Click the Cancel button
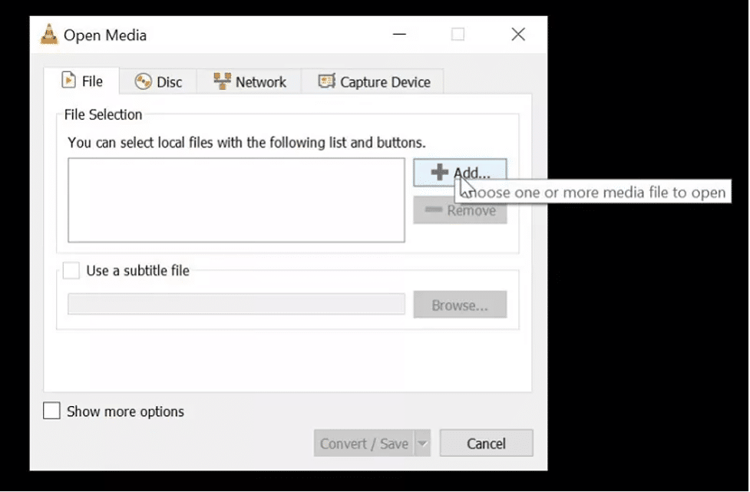This screenshot has height=492, width=750. pos(486,443)
